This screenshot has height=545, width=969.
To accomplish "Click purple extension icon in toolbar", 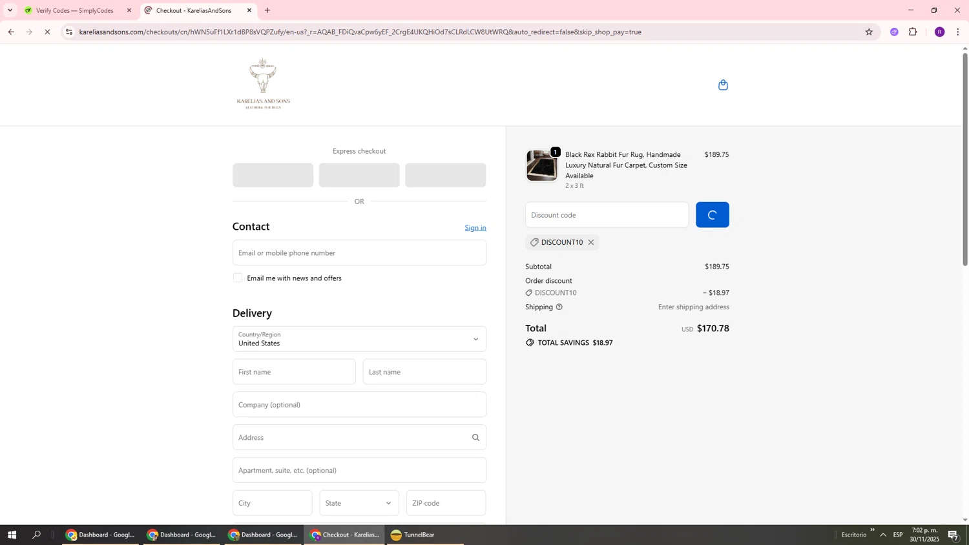I will (894, 32).
